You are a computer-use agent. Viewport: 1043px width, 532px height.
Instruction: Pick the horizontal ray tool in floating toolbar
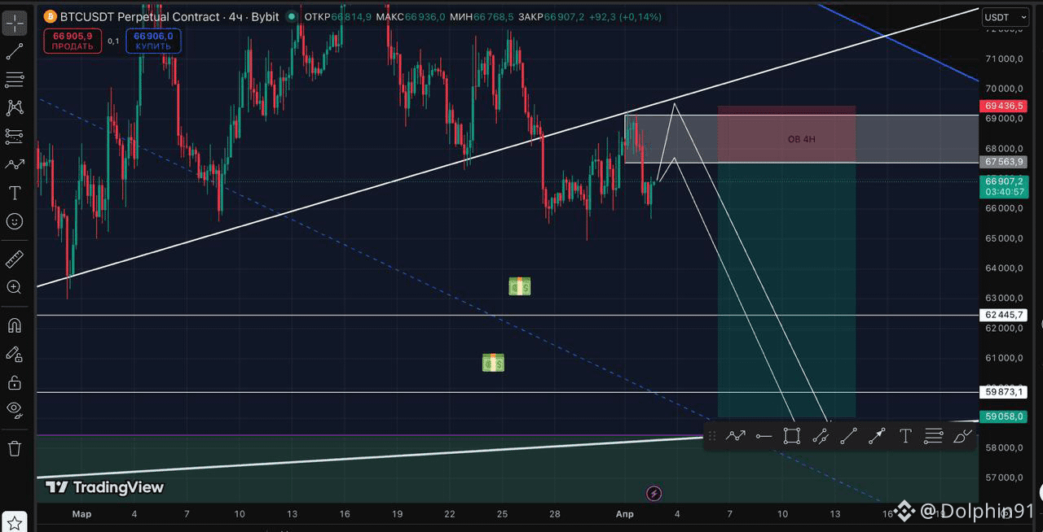point(764,436)
